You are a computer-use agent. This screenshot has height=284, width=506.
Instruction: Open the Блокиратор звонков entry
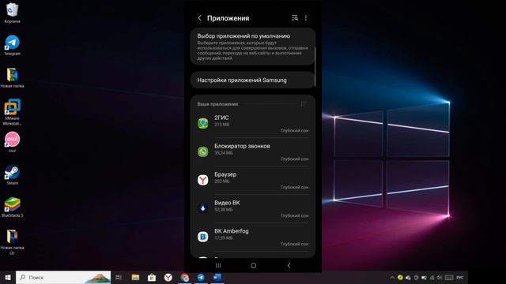253,152
